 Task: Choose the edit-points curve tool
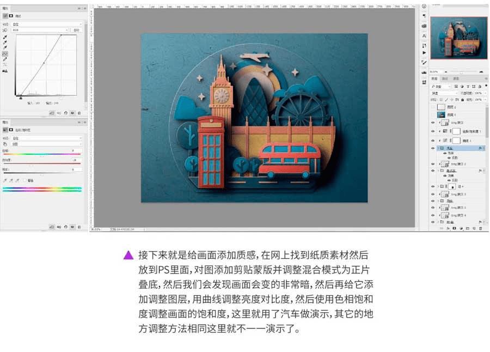(x=5, y=54)
